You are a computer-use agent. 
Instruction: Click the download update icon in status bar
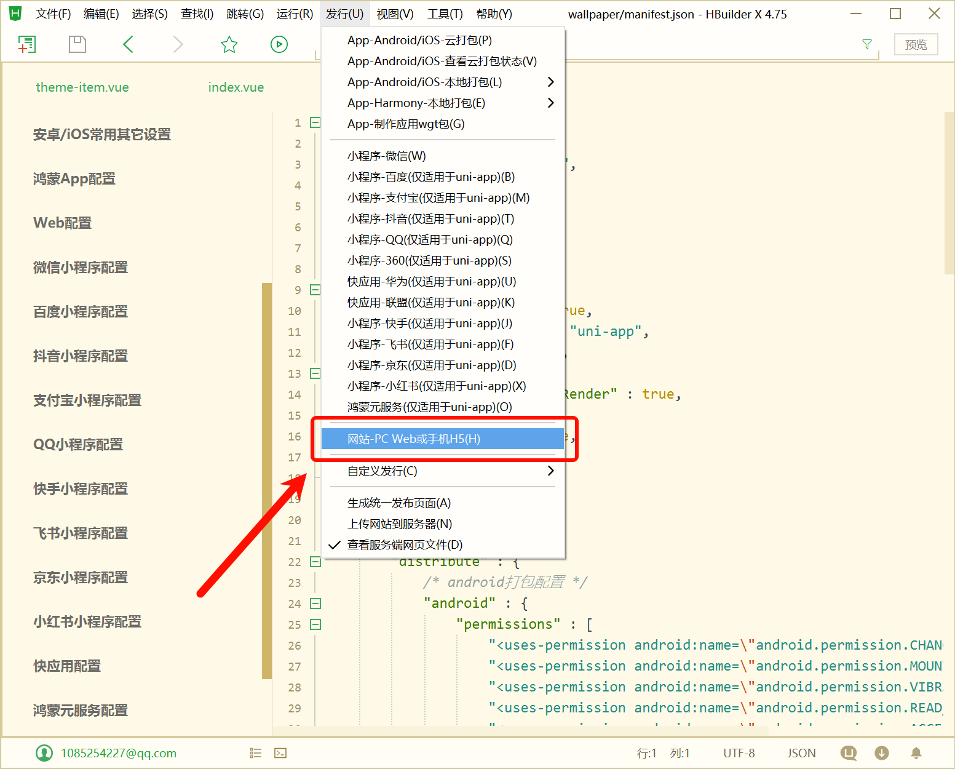(x=882, y=753)
